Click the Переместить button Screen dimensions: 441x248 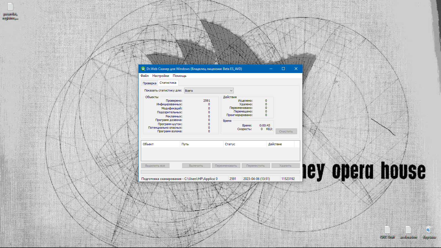(x=256, y=166)
